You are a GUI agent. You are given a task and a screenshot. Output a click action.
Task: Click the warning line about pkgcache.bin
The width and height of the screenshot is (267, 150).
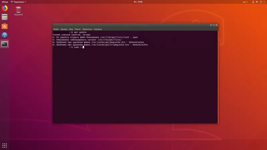(98, 42)
